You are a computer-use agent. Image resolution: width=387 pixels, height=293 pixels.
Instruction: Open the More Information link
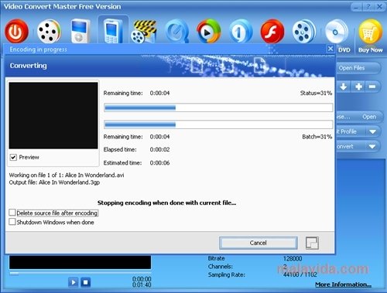coord(343,284)
